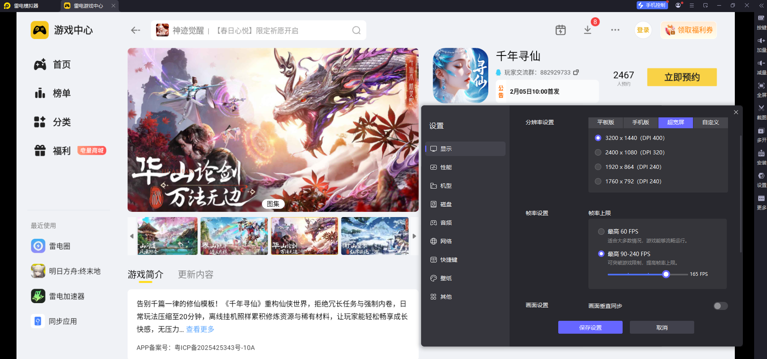Click 设置 settings in the right toolbar

tap(761, 180)
